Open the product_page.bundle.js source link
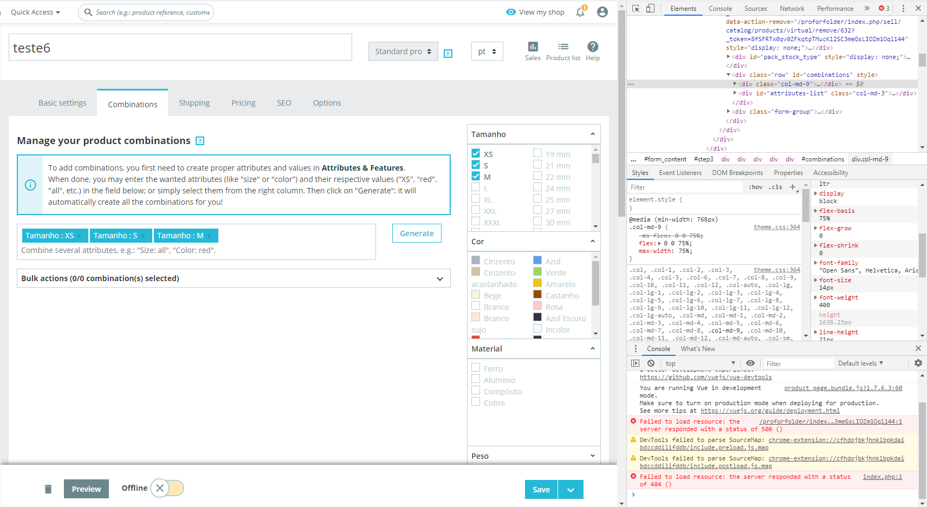 click(843, 388)
